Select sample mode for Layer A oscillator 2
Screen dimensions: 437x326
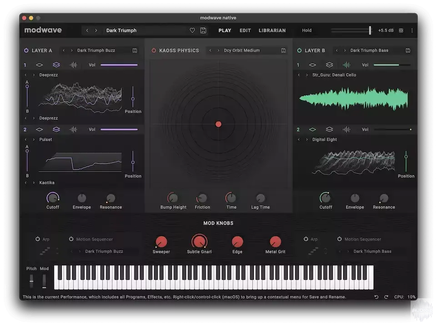click(73, 129)
